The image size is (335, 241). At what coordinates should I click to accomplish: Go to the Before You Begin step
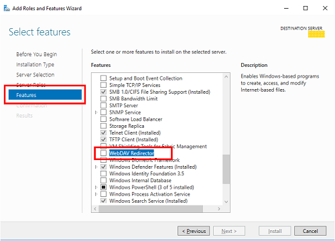point(37,54)
